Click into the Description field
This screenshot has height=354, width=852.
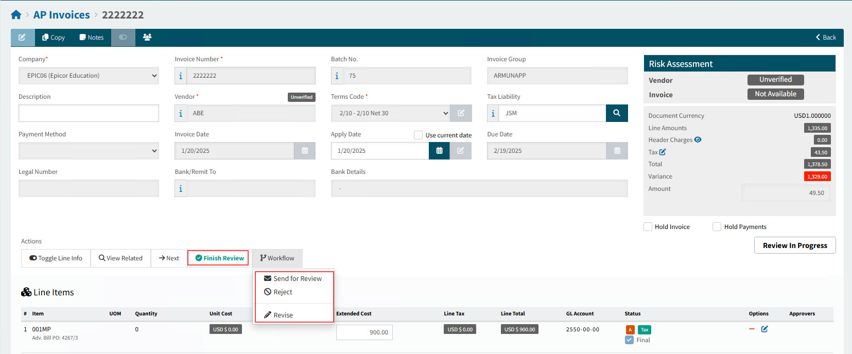point(89,113)
